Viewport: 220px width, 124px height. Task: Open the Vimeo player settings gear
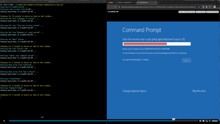(203, 121)
